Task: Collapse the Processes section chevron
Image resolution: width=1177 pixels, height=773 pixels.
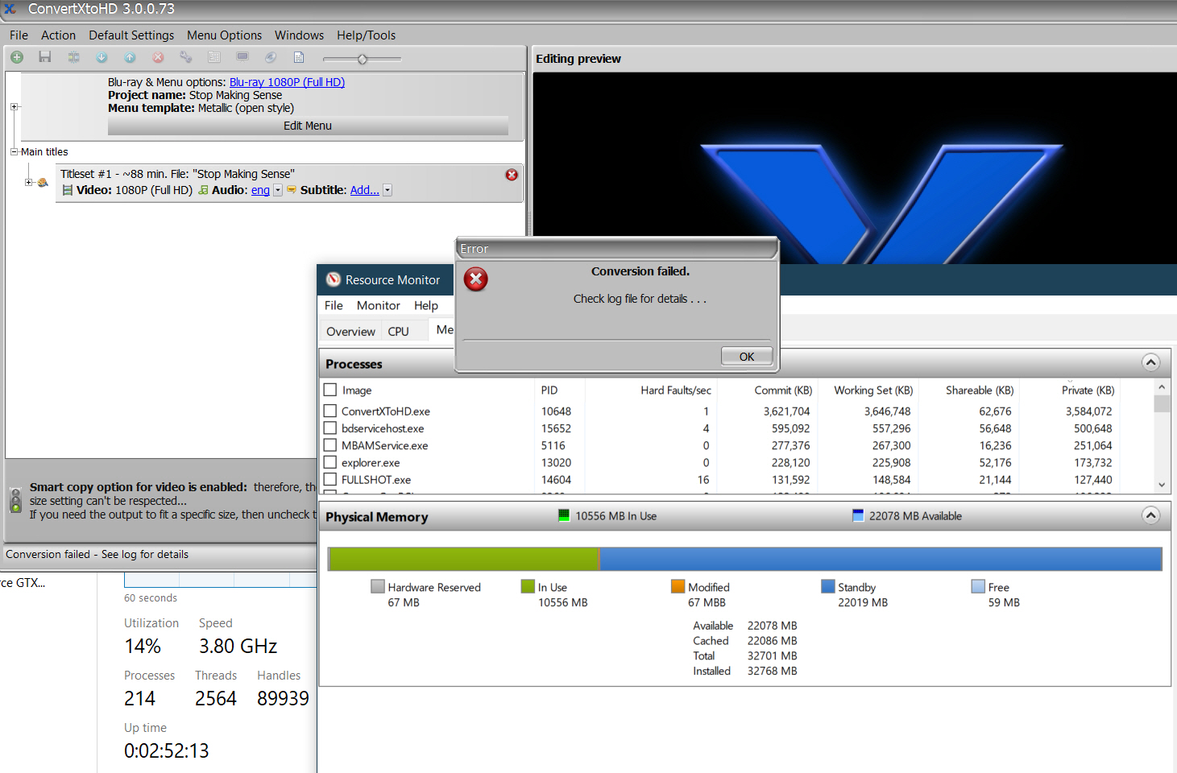Action: (x=1151, y=362)
